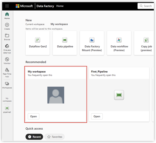The image size is (156, 143).
Task: Choose the Data workflow (Preview) card
Action: (119, 43)
